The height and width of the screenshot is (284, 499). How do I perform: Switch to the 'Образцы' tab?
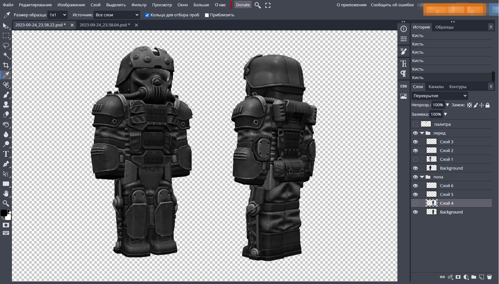pos(444,27)
